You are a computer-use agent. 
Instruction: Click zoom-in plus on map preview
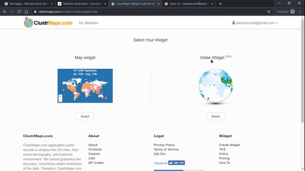pos(61,96)
